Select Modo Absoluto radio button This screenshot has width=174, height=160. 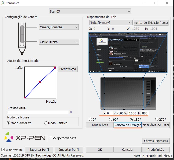pos(9,123)
